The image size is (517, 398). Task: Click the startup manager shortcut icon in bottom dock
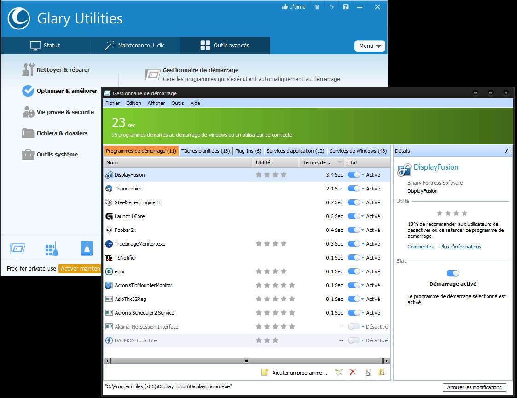[x=17, y=248]
